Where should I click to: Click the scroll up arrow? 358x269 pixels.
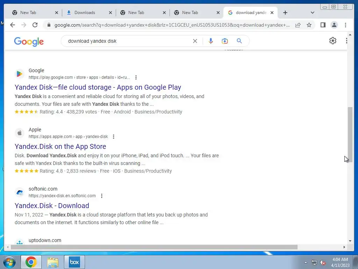[x=350, y=35]
